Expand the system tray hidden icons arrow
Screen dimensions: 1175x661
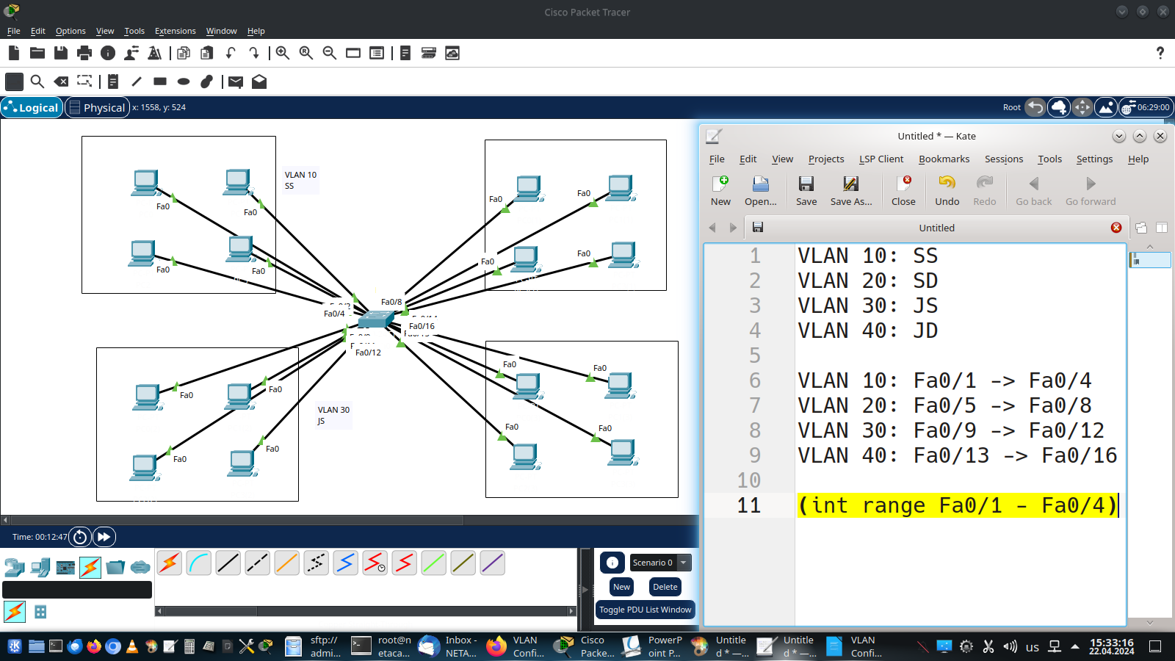point(1075,646)
